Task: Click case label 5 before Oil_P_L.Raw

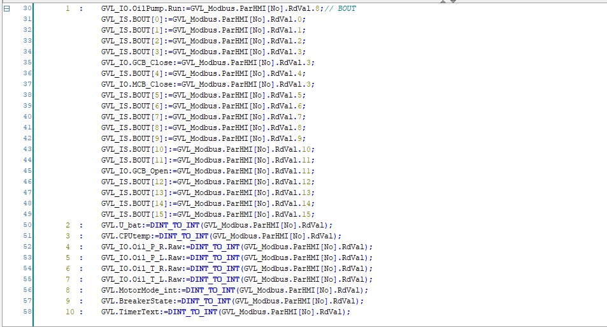Action: 68,258
